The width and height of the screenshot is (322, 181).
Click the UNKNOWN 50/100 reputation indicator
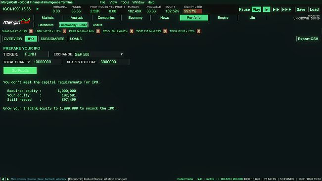pyautogui.click(x=307, y=18)
